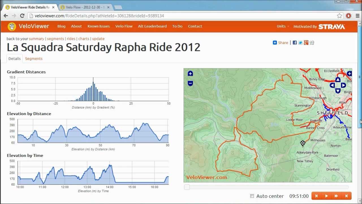
Task: Open the About page
Action: click(76, 26)
